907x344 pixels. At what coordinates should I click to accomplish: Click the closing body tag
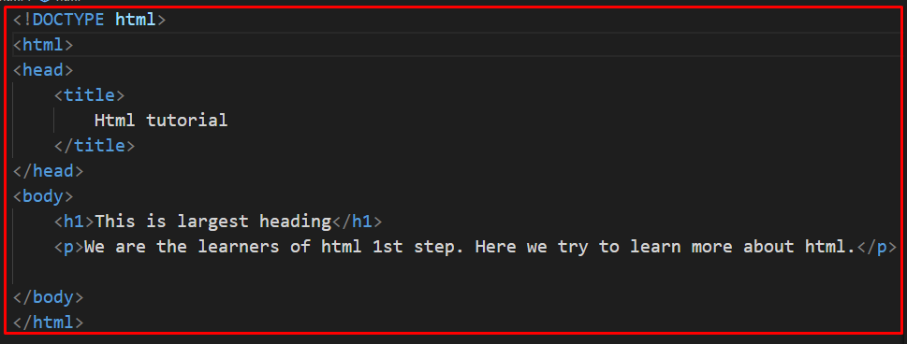click(48, 298)
